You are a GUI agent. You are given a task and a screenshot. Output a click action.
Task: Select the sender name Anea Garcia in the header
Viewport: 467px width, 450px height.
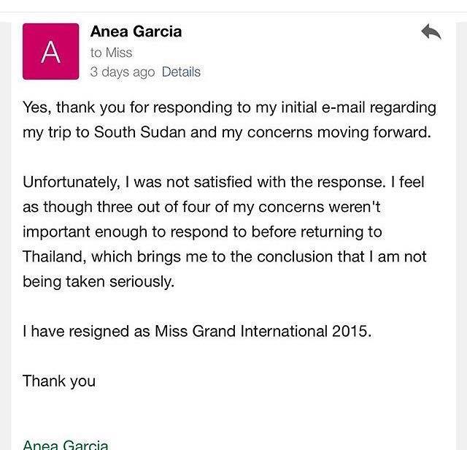[x=136, y=31]
